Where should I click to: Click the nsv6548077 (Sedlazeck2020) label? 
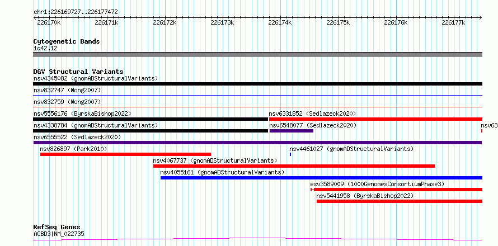click(x=313, y=125)
